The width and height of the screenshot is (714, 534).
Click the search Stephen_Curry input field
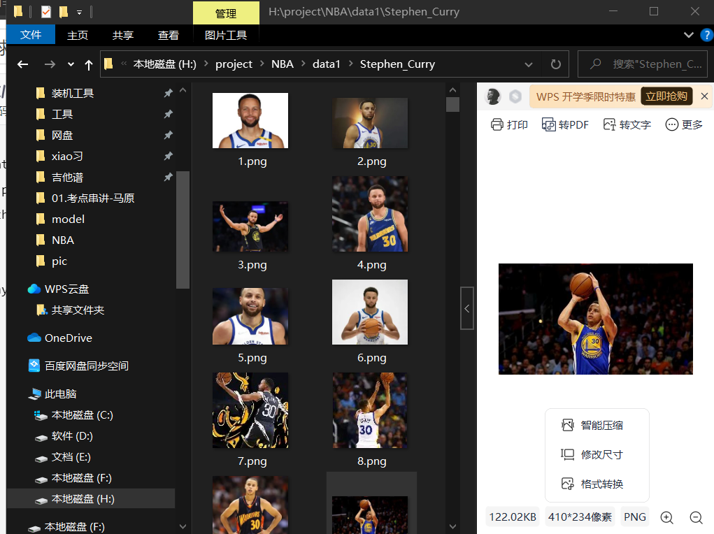[643, 64]
